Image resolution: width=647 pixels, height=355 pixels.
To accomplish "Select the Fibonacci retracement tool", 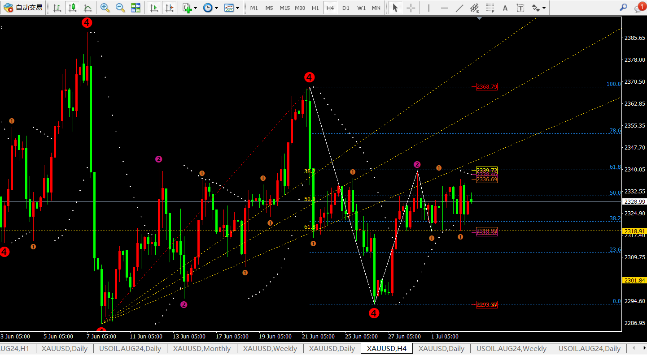I will 490,8.
